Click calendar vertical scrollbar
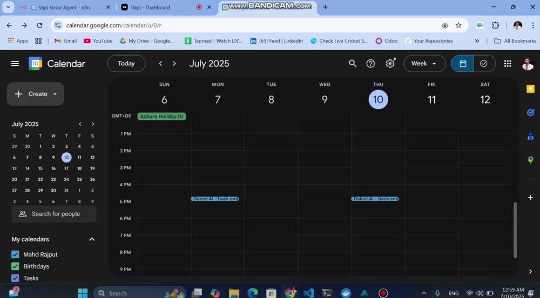The height and width of the screenshot is (298, 540). click(x=515, y=230)
